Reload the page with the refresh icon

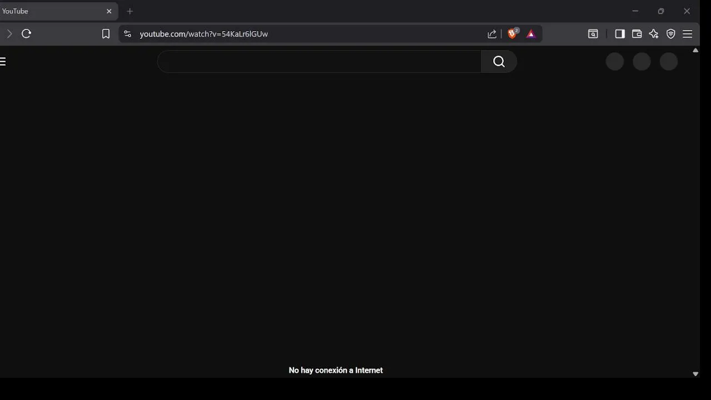[26, 34]
